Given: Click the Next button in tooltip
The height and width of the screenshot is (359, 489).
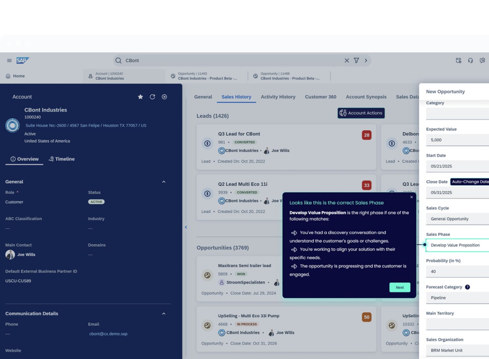Looking at the screenshot, I should tap(400, 288).
